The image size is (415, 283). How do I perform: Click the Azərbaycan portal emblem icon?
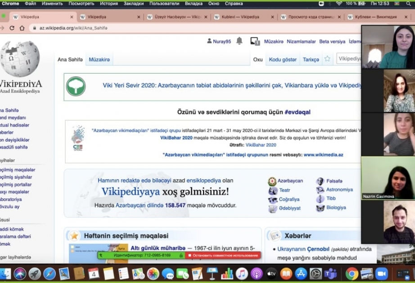pyautogui.click(x=272, y=181)
